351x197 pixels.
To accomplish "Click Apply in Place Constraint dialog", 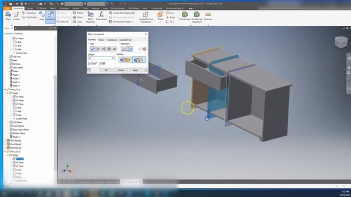I will click(135, 70).
